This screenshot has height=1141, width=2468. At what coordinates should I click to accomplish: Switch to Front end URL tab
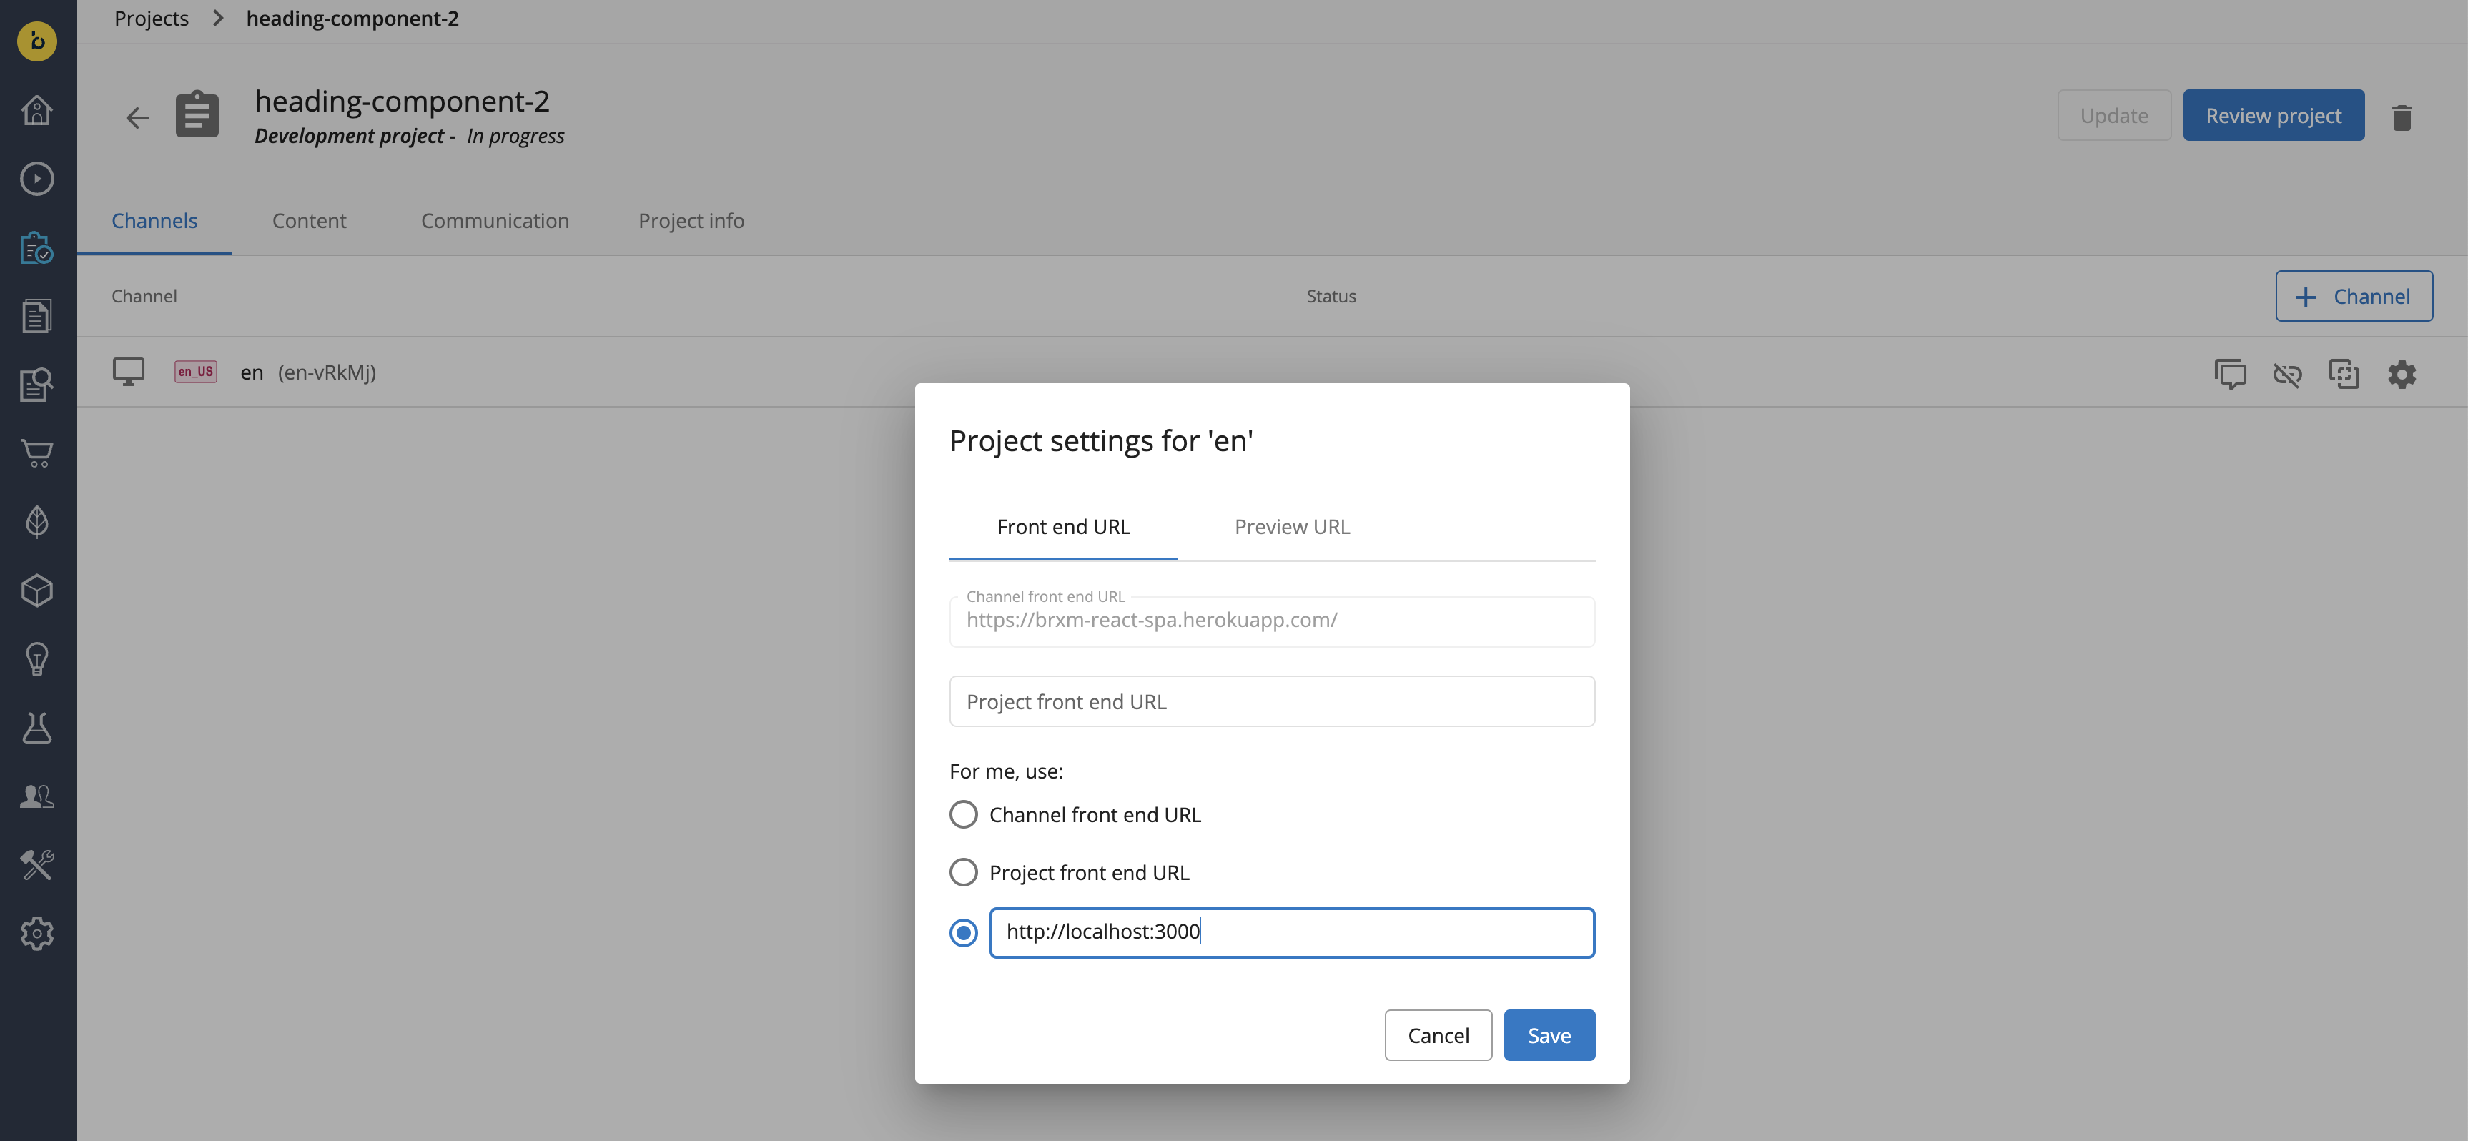[1062, 525]
